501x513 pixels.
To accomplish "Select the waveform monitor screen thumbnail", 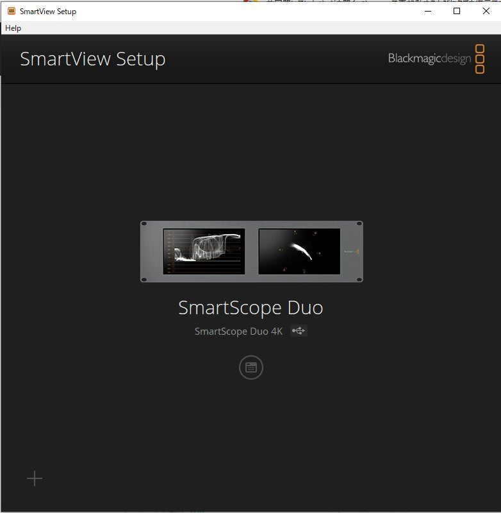I will point(204,251).
